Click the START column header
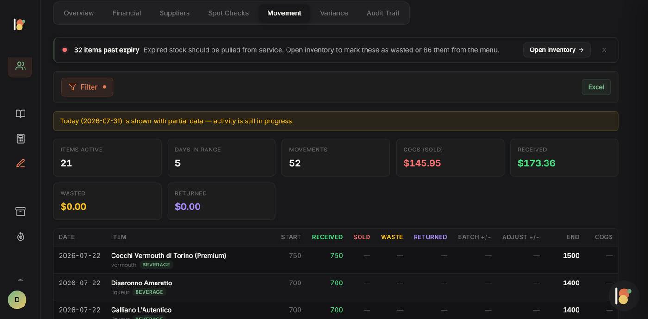Screen dimensions: 648x319 (291, 237)
